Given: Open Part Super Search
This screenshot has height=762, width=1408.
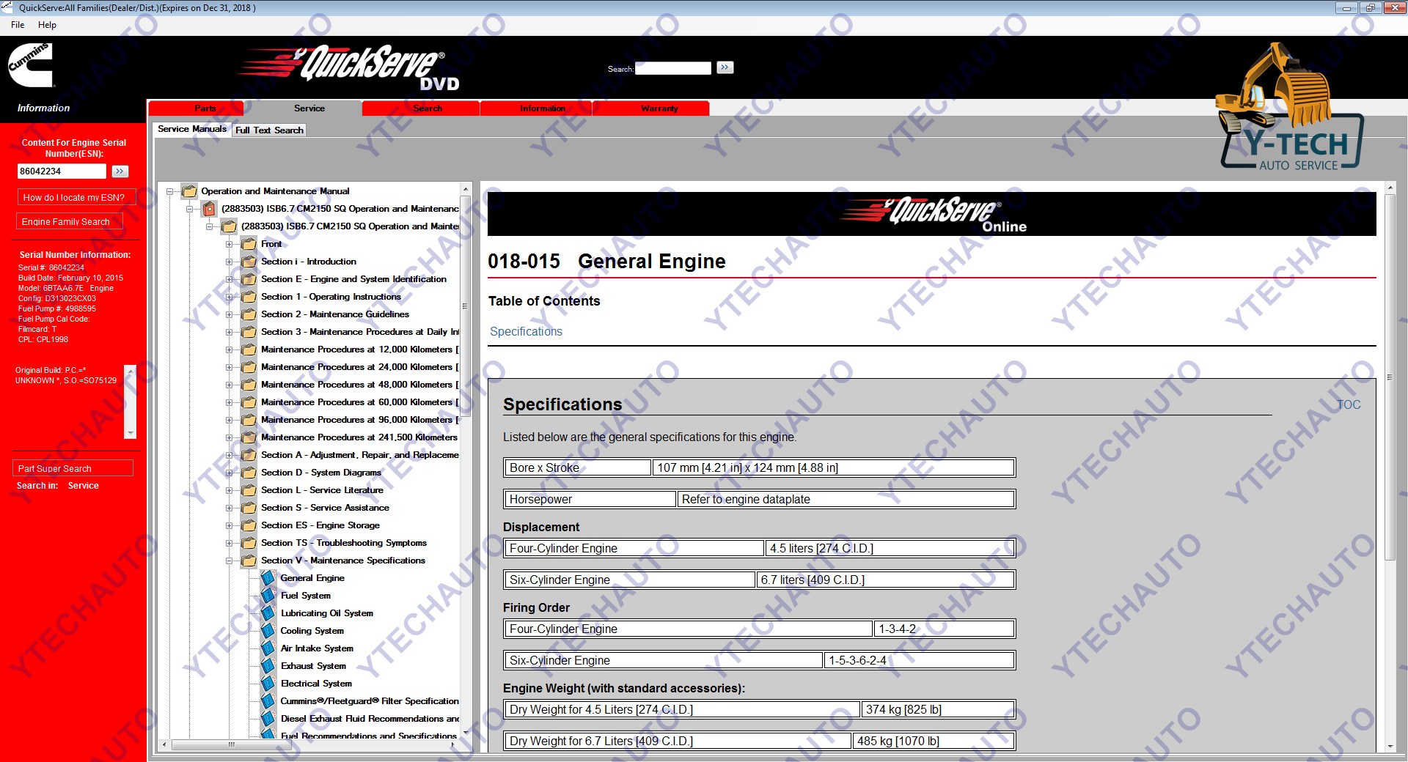Looking at the screenshot, I should 73,468.
